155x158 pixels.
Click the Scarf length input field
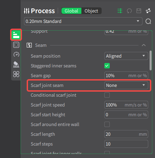pos(126,134)
